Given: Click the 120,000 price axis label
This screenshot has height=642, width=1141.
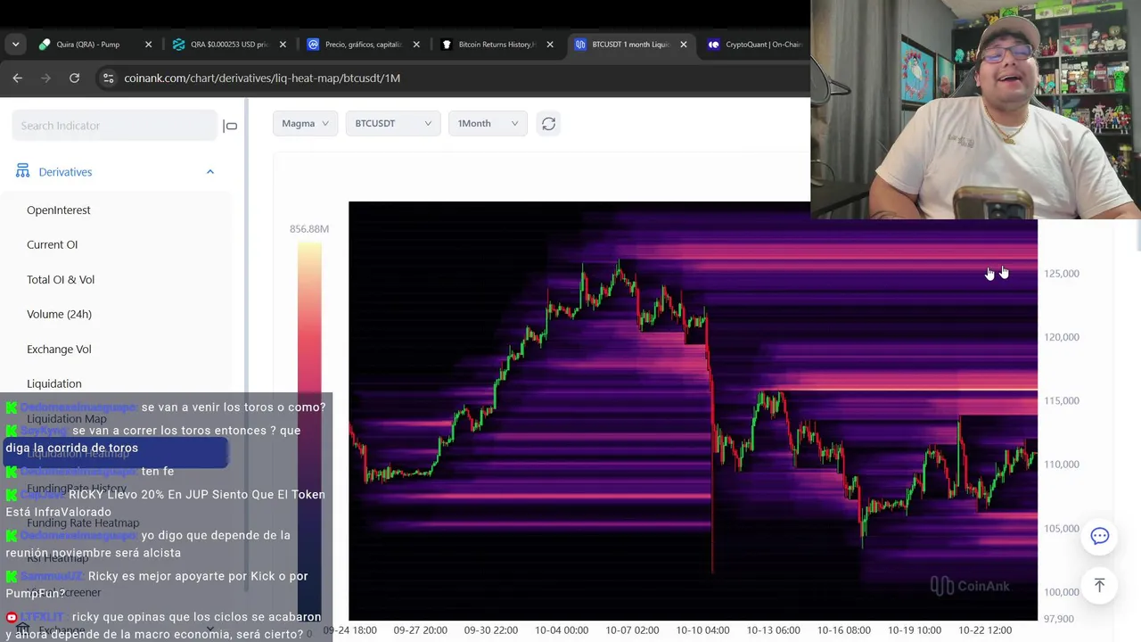Looking at the screenshot, I should click(1061, 337).
